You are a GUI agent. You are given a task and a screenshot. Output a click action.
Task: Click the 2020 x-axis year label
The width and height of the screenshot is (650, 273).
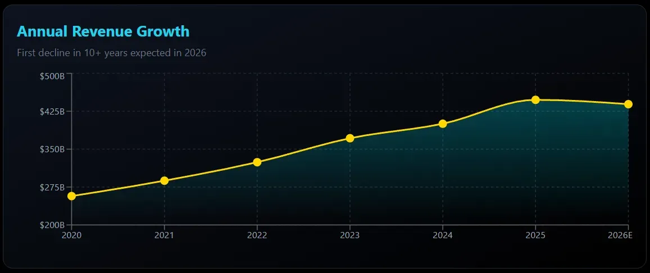pyautogui.click(x=71, y=235)
